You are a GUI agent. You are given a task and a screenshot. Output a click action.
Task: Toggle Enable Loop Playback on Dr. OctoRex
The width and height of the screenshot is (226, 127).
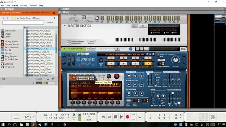point(159,54)
